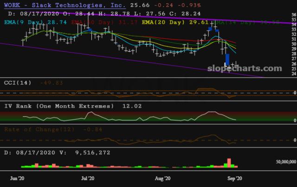Click the tall blue candle marker near September
The width and height of the screenshot is (297, 187).
pyautogui.click(x=227, y=59)
